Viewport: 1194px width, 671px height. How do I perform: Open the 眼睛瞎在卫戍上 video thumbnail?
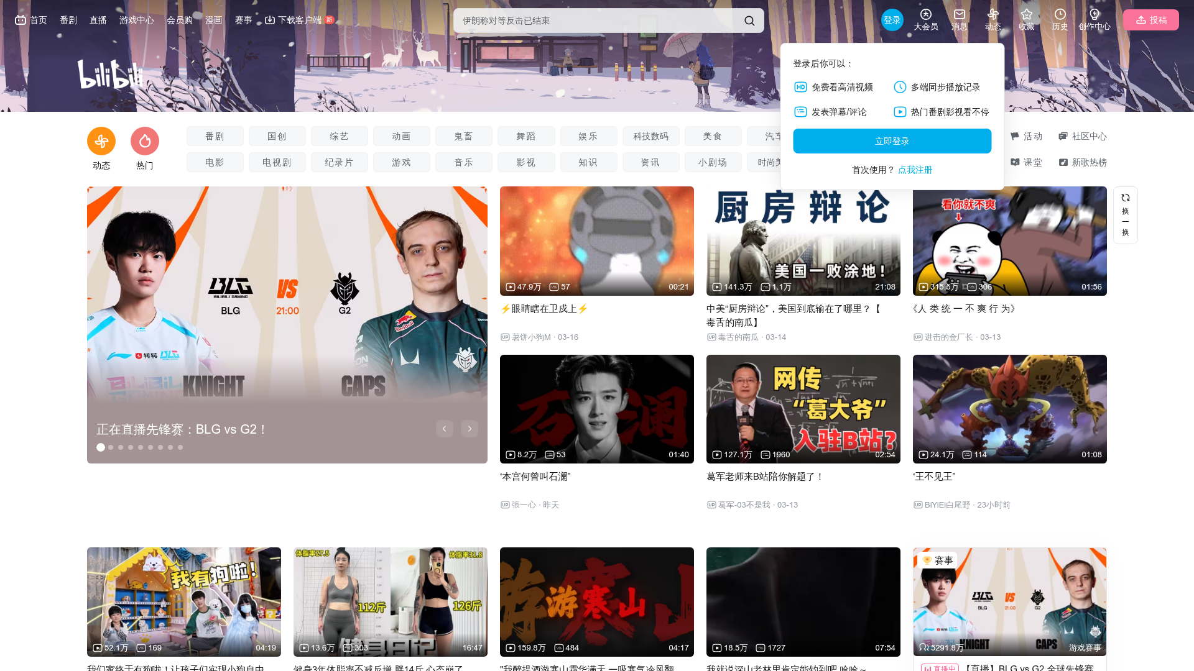coord(597,241)
